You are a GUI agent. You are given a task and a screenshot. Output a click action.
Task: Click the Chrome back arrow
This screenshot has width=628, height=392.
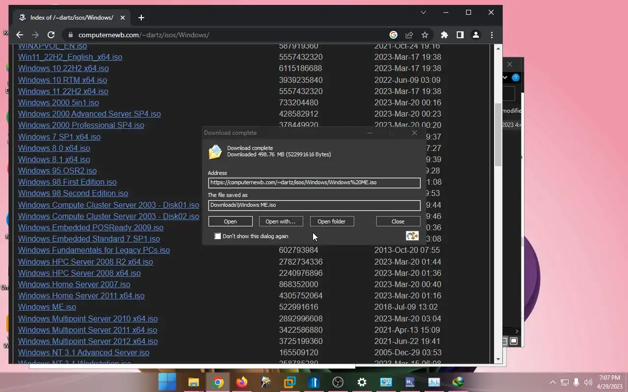tap(20, 35)
